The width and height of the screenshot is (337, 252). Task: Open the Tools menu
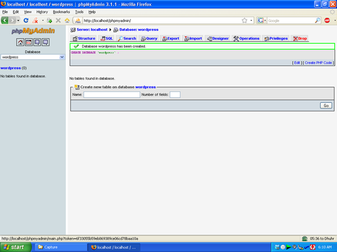(x=79, y=12)
